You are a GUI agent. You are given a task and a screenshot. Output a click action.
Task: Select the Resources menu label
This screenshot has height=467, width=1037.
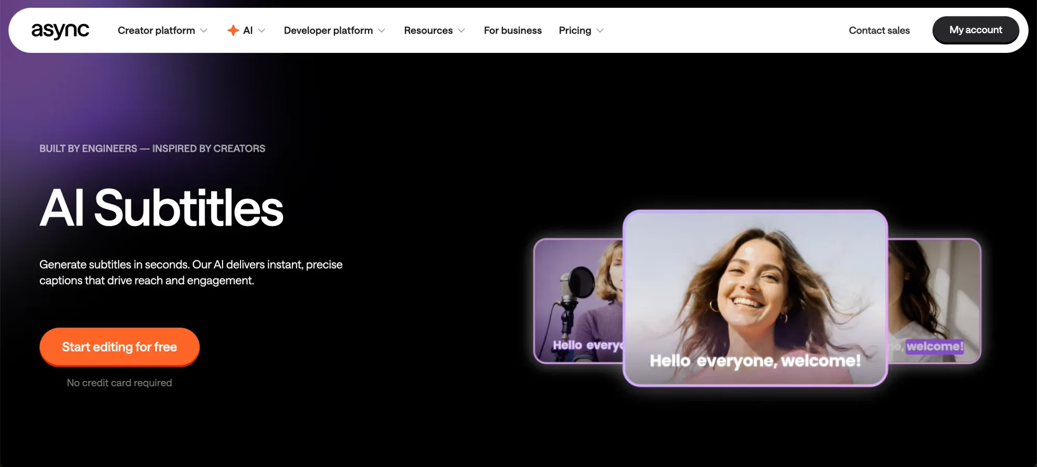pyautogui.click(x=428, y=31)
